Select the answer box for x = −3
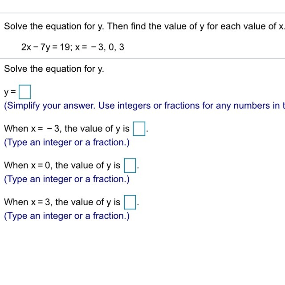Image resolution: width=285 pixels, height=285 pixels. pos(139,129)
